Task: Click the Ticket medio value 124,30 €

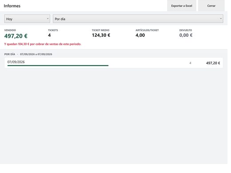Action: point(101,35)
